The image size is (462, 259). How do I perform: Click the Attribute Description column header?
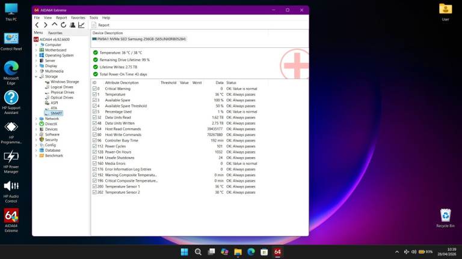click(x=122, y=83)
